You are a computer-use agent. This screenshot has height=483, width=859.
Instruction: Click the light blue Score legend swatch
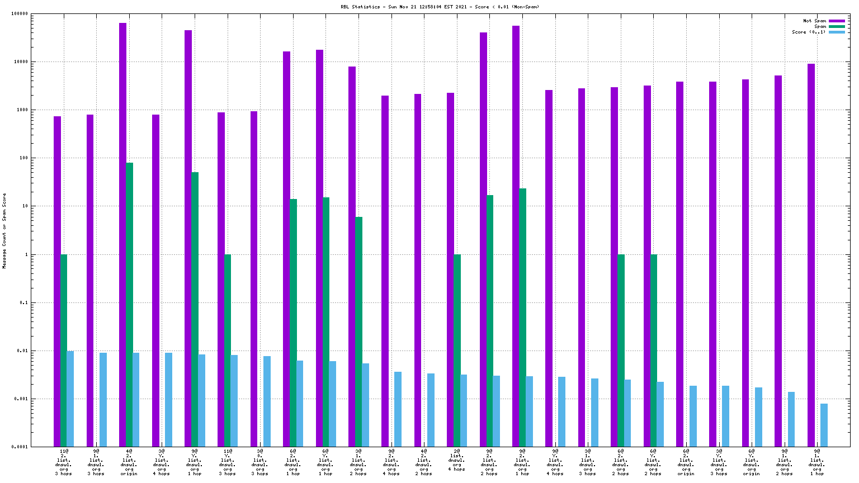click(837, 32)
